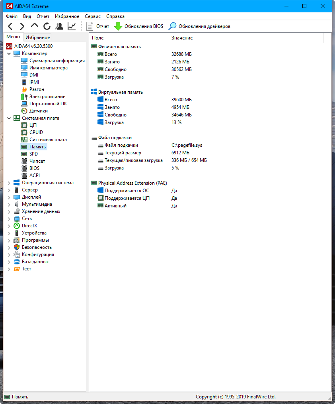Image resolution: width=335 pixels, height=404 pixels.
Task: Select the C:\pagefile.sys value
Action: click(187, 145)
